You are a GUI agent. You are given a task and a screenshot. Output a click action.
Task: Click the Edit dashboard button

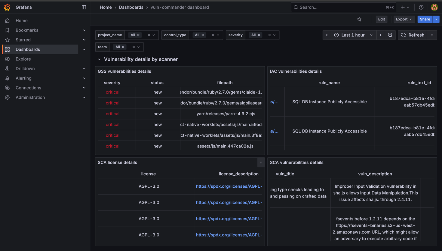coord(381,19)
